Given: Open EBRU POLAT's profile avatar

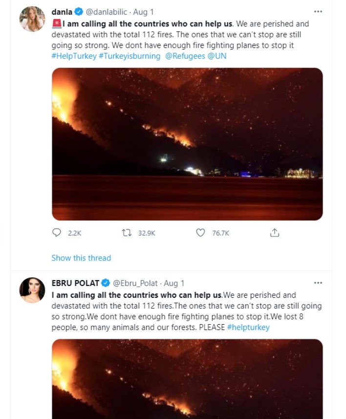Looking at the screenshot, I should [x=32, y=290].
